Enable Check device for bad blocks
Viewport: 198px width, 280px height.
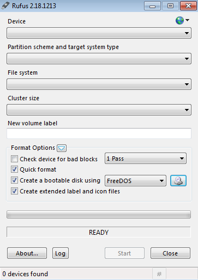tap(14, 159)
